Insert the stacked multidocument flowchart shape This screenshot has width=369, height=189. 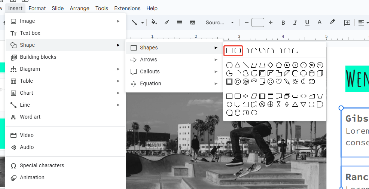pos(287,96)
